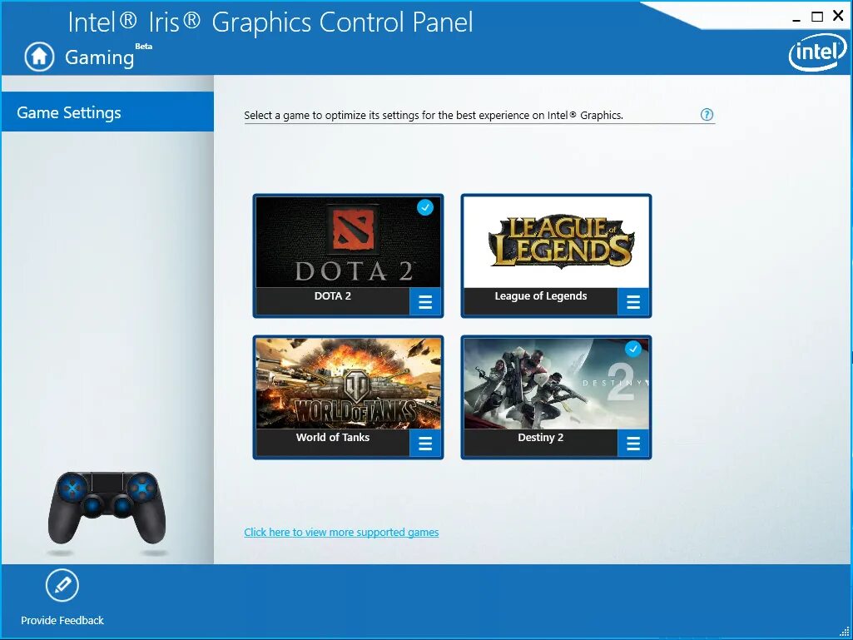Screen dimensions: 853x640
Task: Open the help question mark icon
Action: (707, 115)
